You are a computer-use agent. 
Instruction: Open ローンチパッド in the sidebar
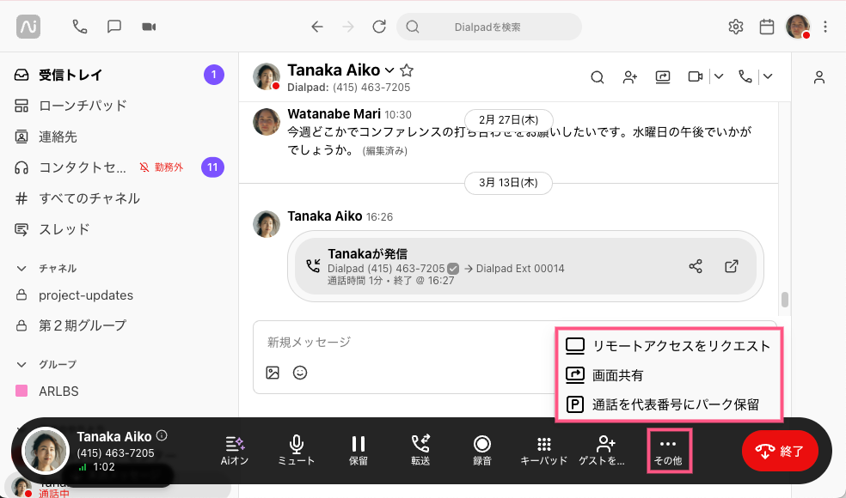click(119, 106)
